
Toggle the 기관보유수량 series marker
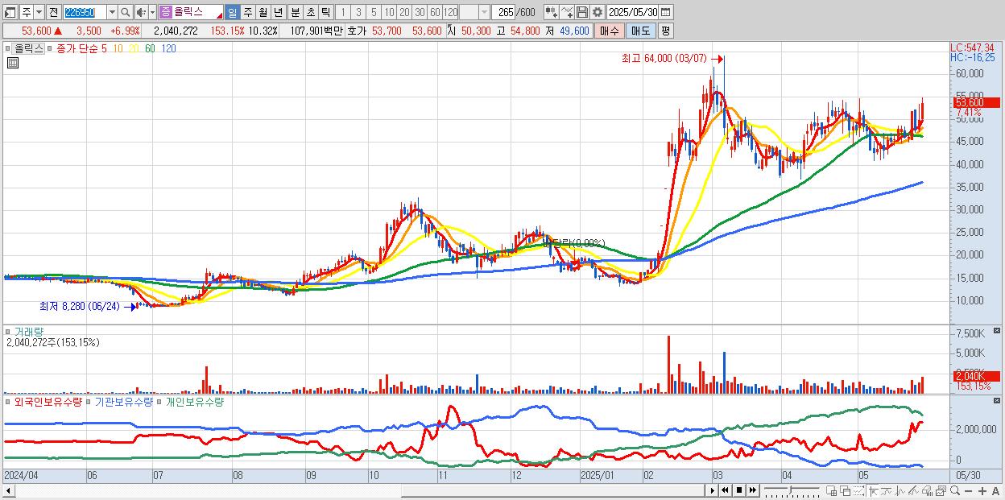tap(89, 401)
